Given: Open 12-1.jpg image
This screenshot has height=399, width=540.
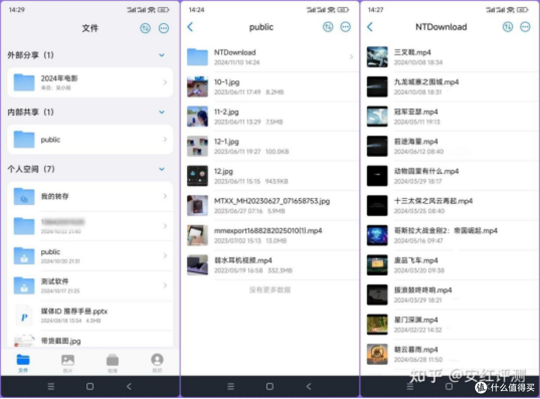Looking at the screenshot, I should (270, 146).
